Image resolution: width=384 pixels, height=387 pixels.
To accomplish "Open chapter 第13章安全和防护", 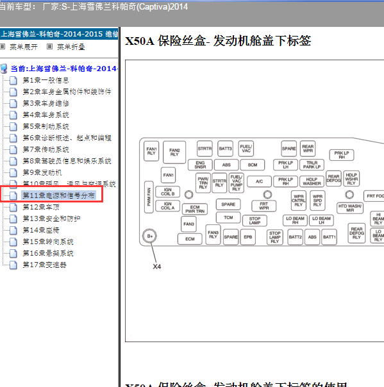I will (x=51, y=218).
